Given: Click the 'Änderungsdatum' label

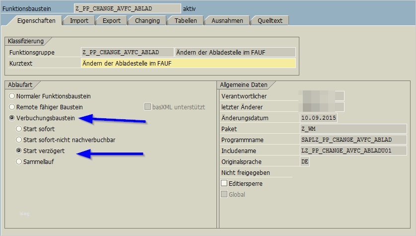Looking at the screenshot, I should 245,118.
